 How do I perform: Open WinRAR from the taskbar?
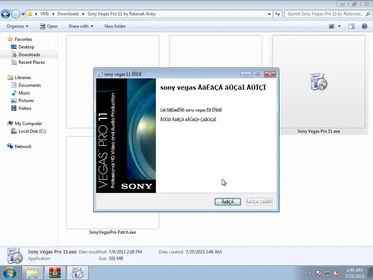pyautogui.click(x=55, y=273)
